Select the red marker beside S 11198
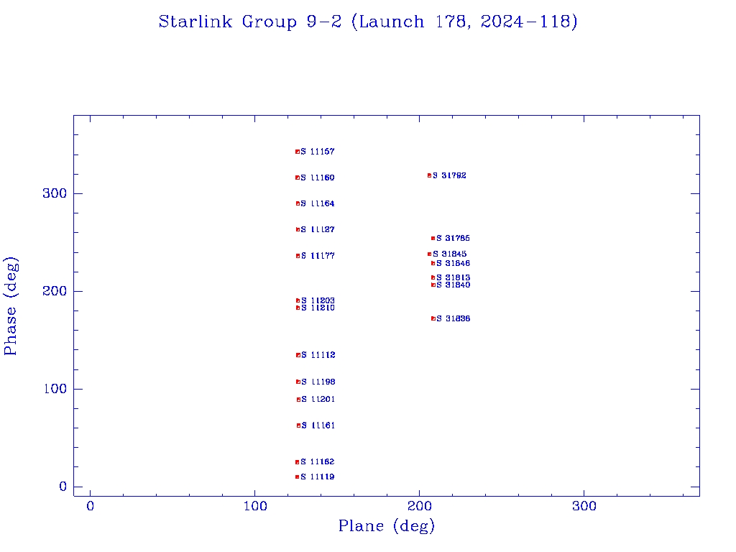The image size is (736, 552). (x=298, y=382)
